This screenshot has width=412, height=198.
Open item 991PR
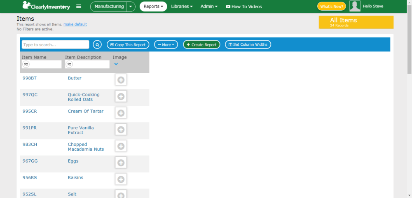(30, 128)
